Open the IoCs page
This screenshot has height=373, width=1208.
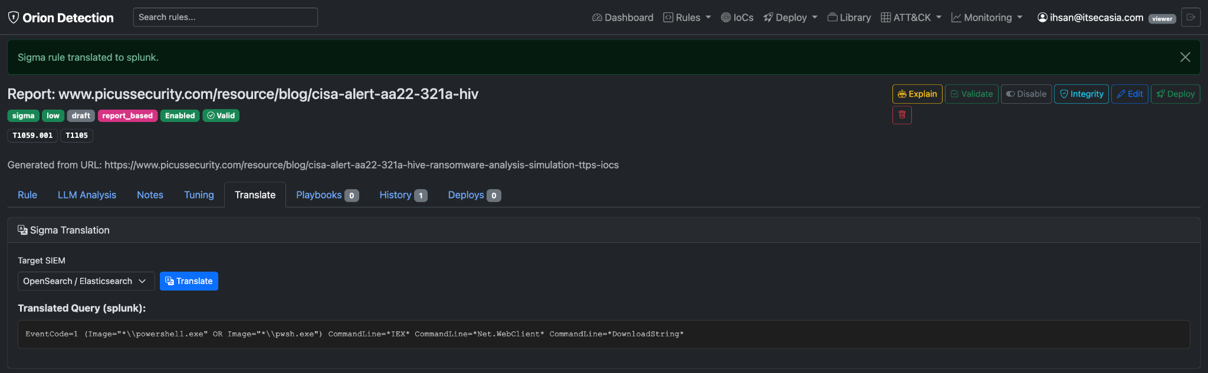(x=737, y=18)
